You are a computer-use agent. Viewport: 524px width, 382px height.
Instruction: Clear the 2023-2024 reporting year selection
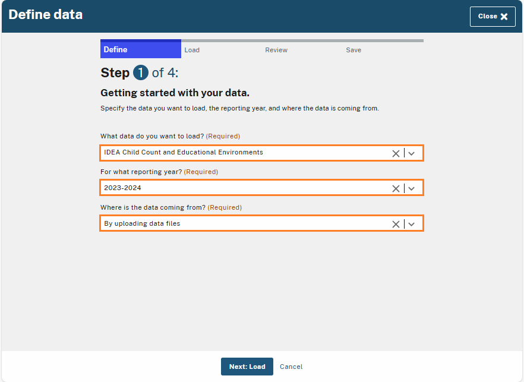[396, 188]
